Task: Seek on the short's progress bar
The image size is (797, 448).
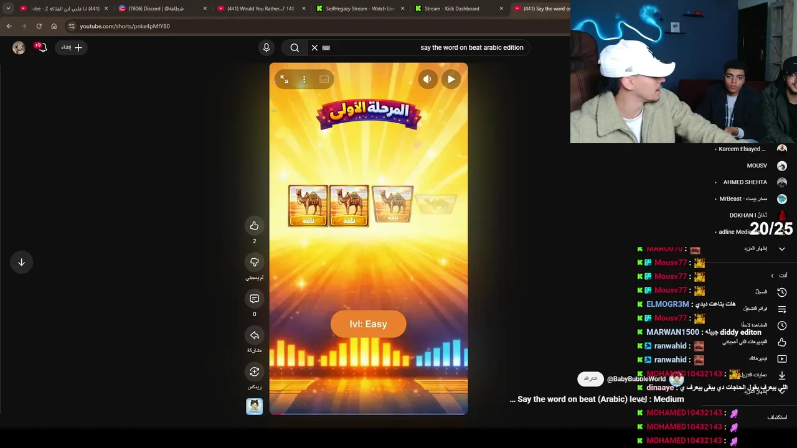Action: tap(369, 413)
